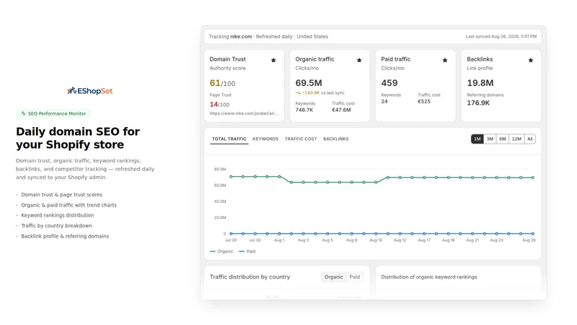
Task: Open the nike.com jordan page URL link
Action: tap(244, 113)
